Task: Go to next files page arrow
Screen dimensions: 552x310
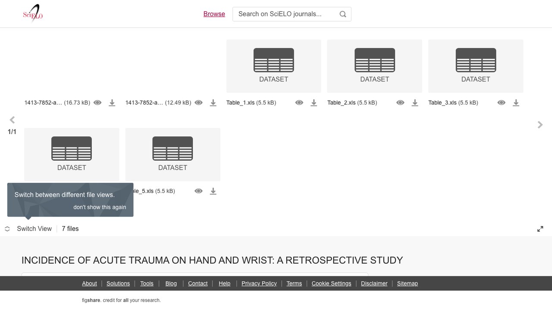Action: pyautogui.click(x=540, y=125)
